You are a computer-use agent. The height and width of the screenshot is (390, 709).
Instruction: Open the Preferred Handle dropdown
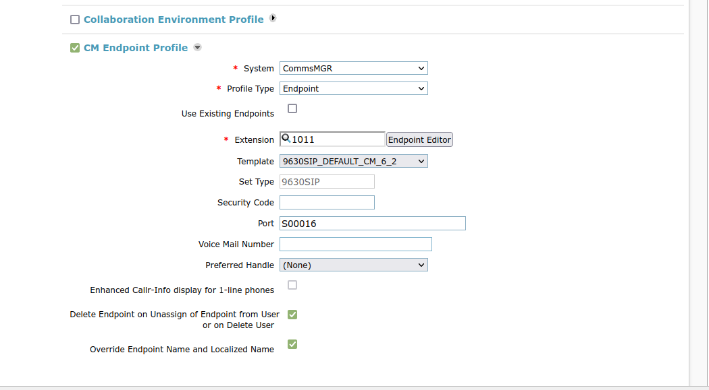(353, 265)
